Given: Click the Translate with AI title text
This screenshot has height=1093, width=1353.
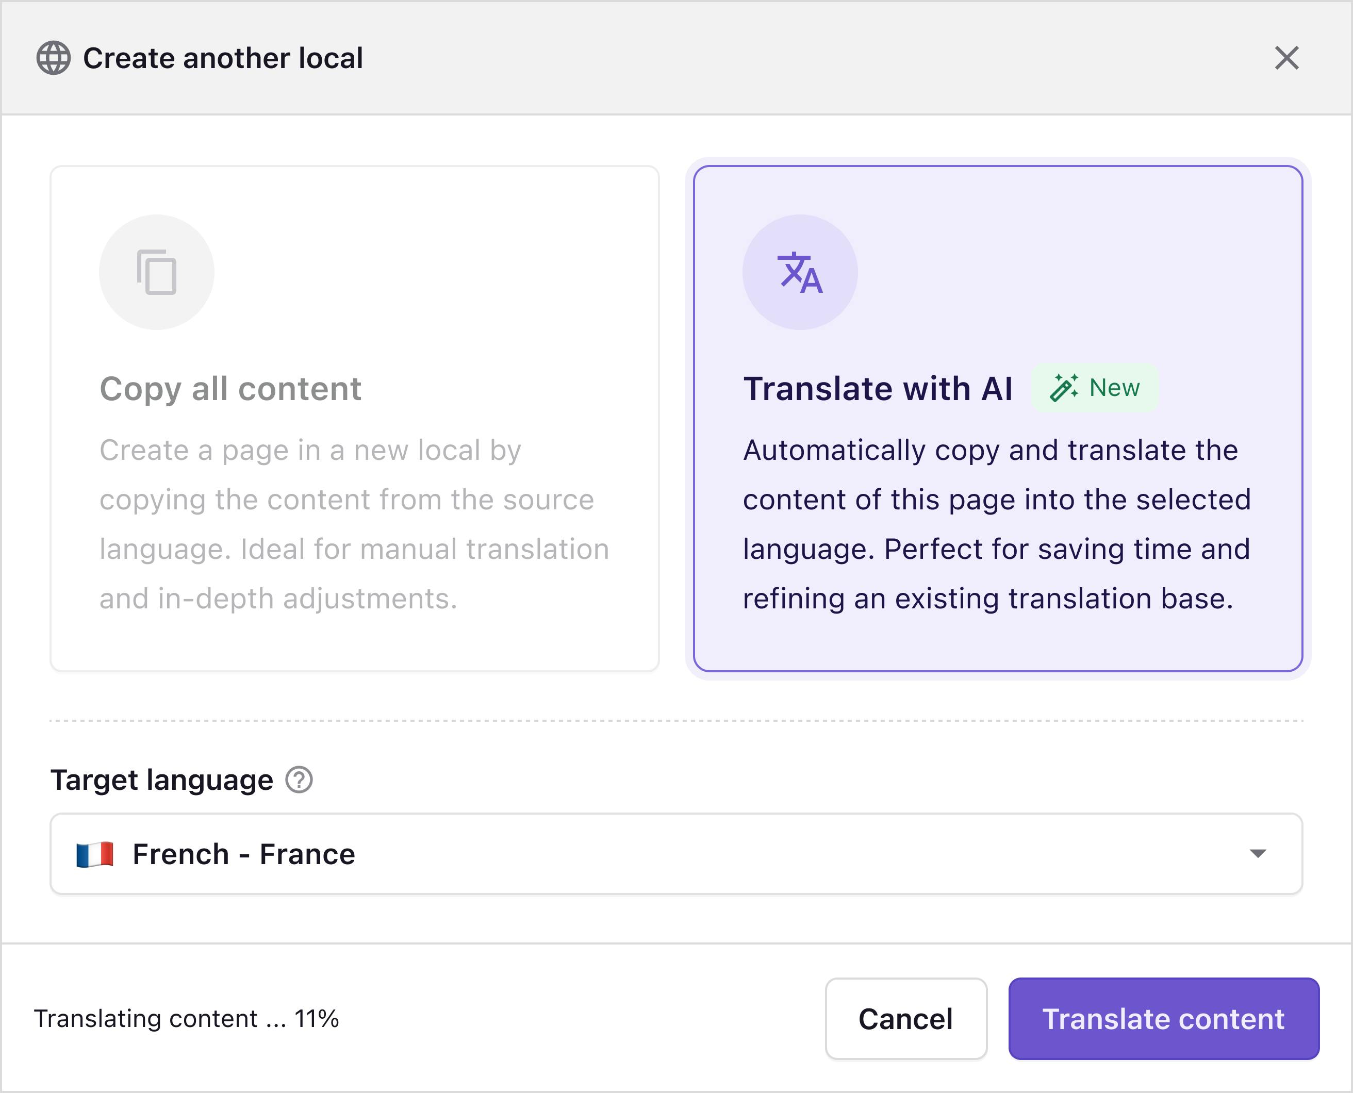Looking at the screenshot, I should [878, 388].
